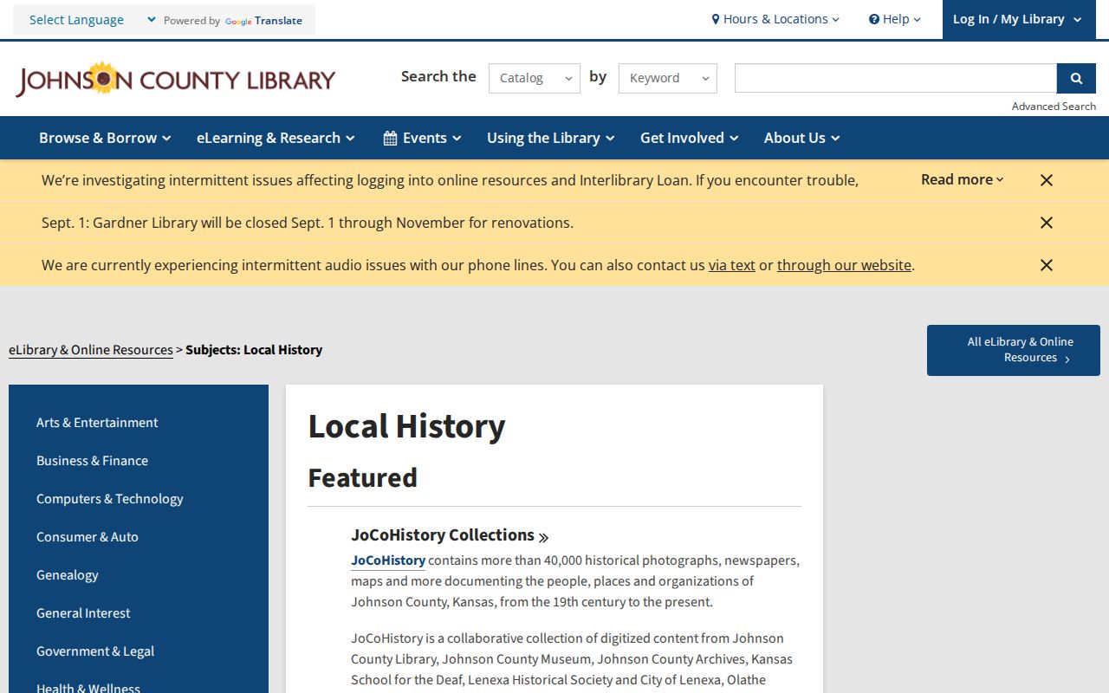Open the Advanced Search link
1109x693 pixels.
[1054, 107]
